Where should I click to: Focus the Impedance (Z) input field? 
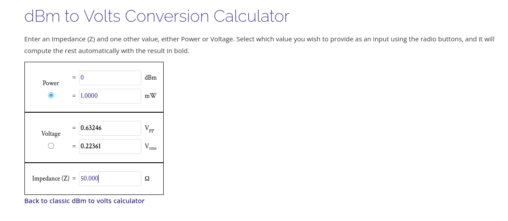110,179
